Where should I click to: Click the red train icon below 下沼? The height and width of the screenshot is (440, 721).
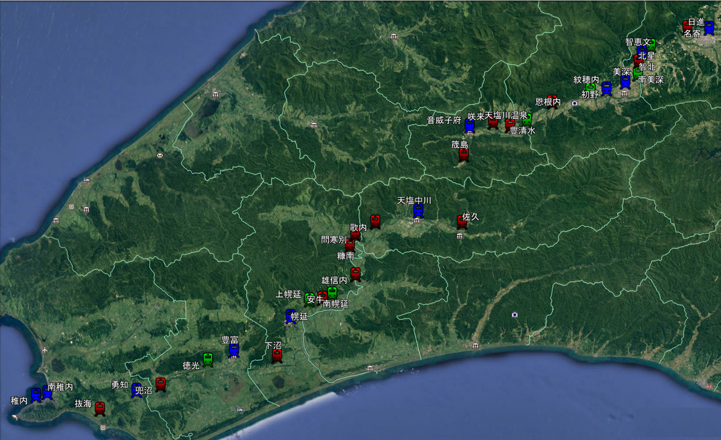[x=277, y=356]
